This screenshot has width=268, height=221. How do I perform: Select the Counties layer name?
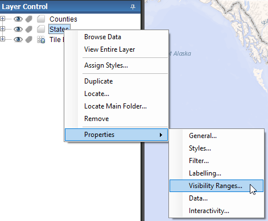[x=63, y=19]
